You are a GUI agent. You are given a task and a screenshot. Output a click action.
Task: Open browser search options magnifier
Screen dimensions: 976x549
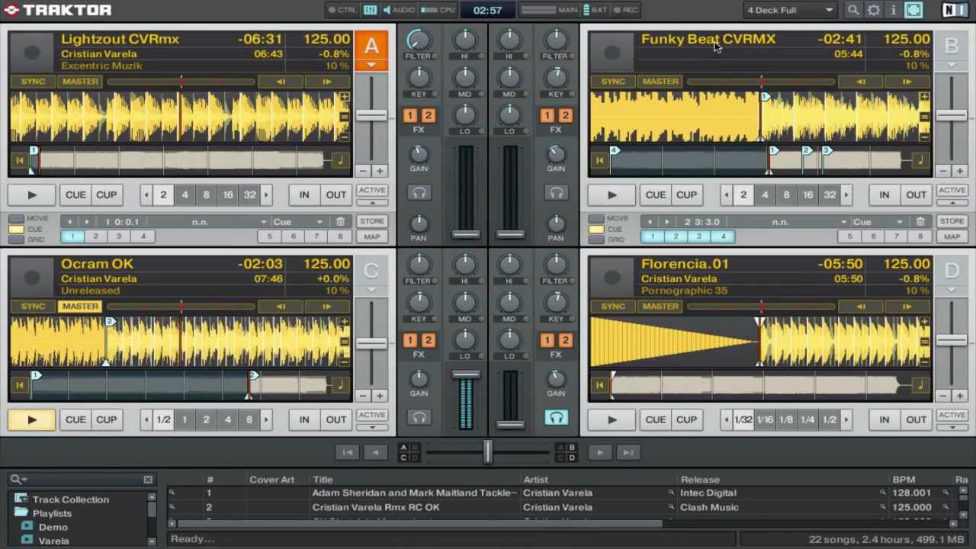coord(17,480)
